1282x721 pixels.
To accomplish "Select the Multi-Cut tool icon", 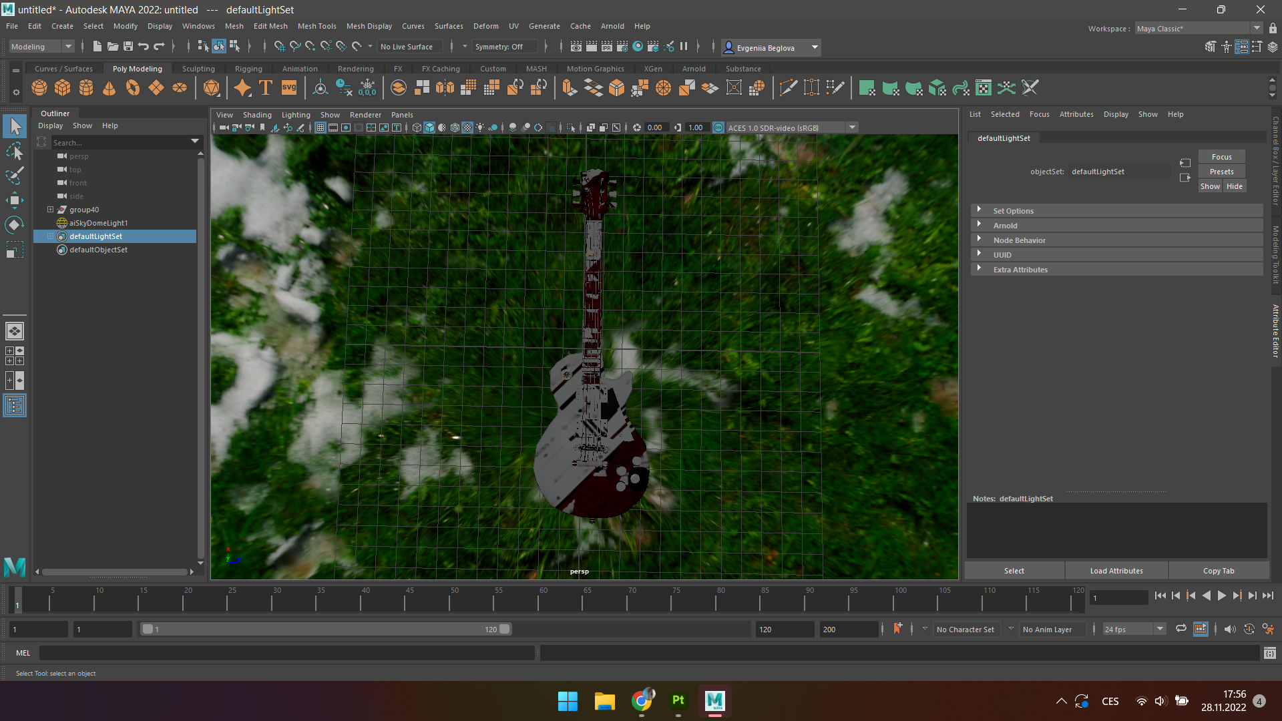I will tap(789, 87).
